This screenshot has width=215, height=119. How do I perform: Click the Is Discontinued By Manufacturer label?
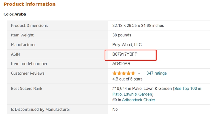40,109
